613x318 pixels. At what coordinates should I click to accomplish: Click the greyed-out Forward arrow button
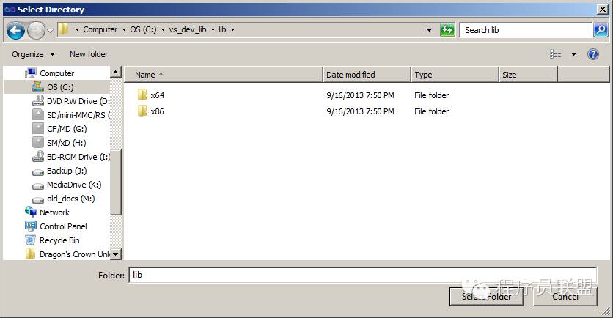pos(37,30)
